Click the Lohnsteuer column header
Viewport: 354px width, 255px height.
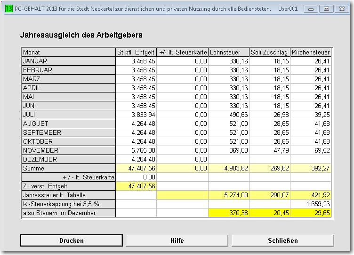(x=229, y=52)
